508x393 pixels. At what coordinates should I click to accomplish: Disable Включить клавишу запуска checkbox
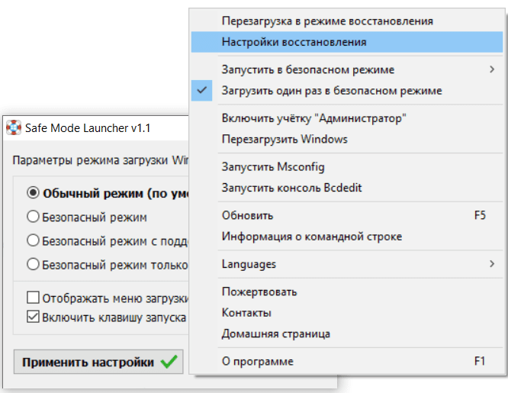33,316
